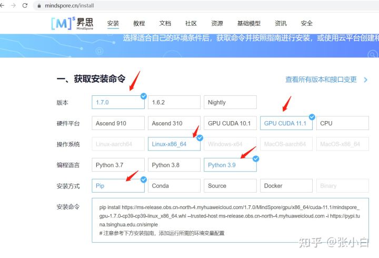This screenshot has width=379, height=258.
Task: Choose Conda installation method
Action: click(x=174, y=186)
